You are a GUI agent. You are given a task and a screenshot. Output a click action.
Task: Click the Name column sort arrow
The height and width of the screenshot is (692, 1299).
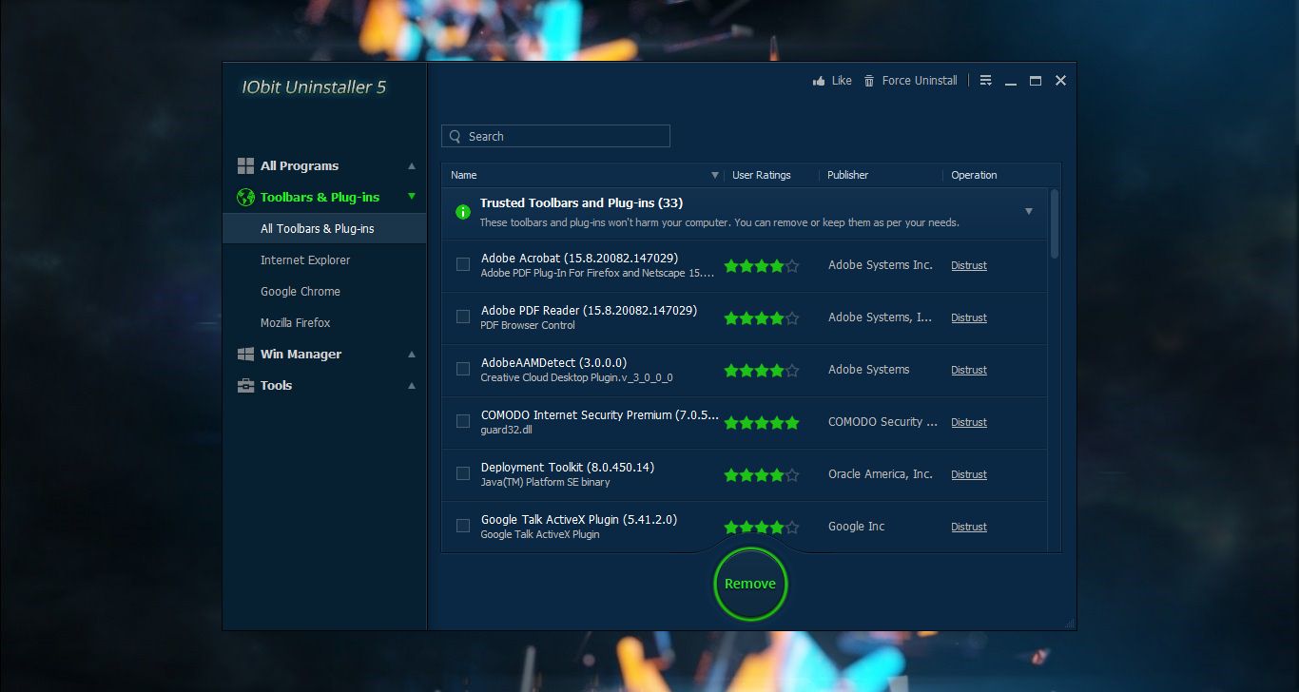tap(715, 175)
